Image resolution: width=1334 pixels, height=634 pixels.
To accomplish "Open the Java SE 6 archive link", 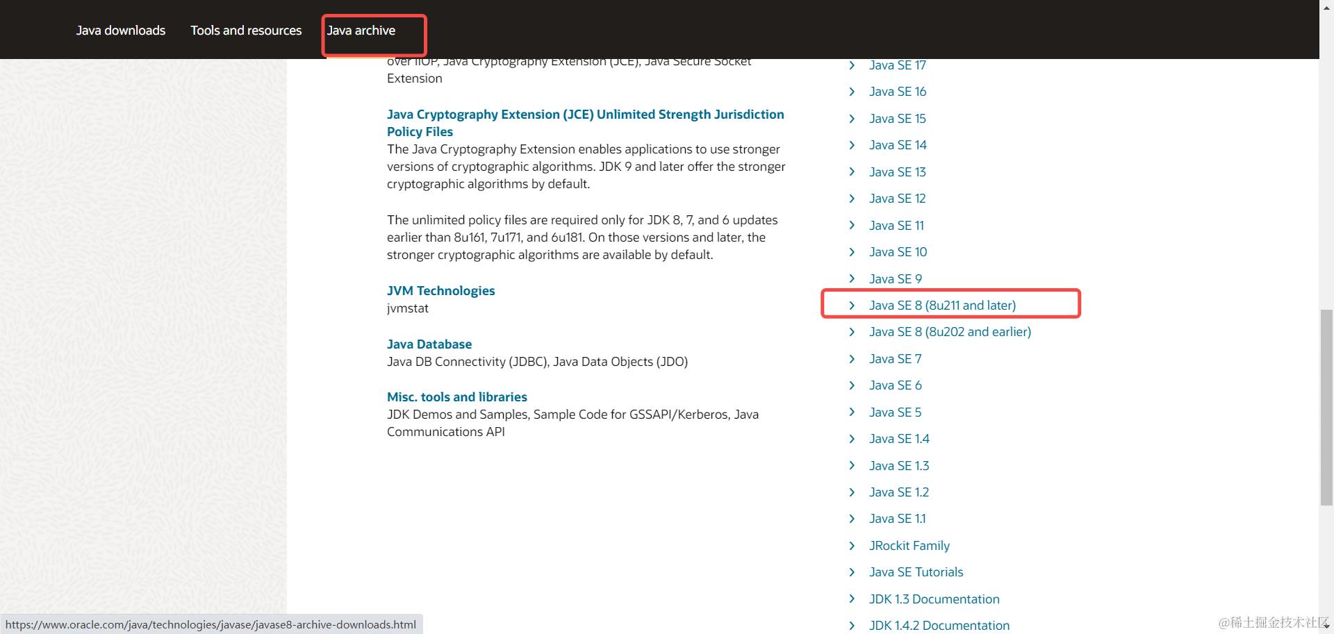I will (x=895, y=385).
